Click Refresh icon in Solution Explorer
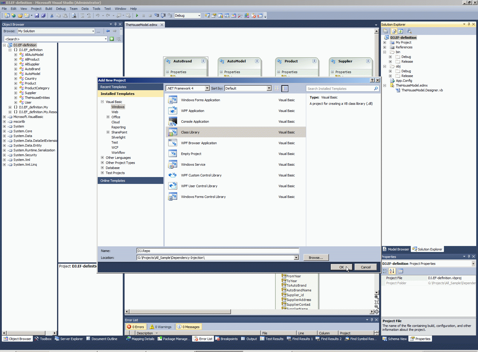 pyautogui.click(x=401, y=31)
